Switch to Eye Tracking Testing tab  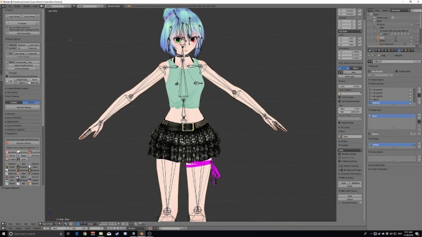coord(31,102)
